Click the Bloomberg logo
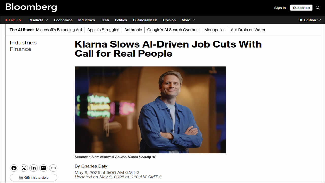Viewport: 325px width, 183px height. click(31, 7)
